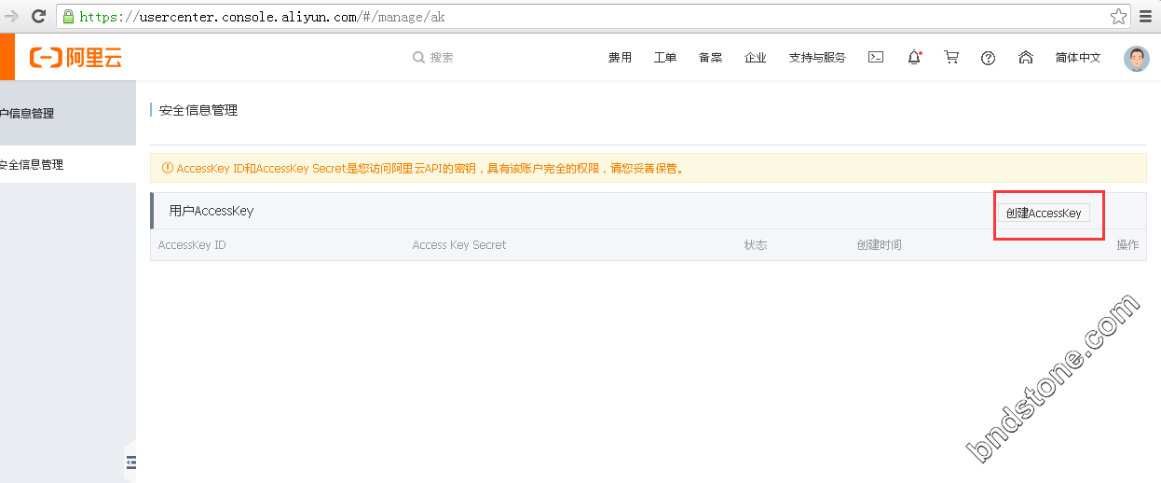The width and height of the screenshot is (1161, 483).
Task: Open the 支持与服务 menu
Action: tap(817, 58)
